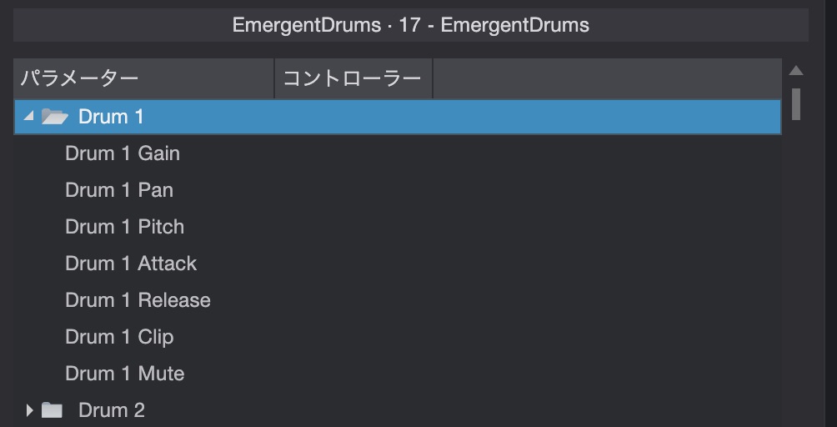Select the Drum 1 Release parameter
The image size is (837, 427).
click(138, 300)
